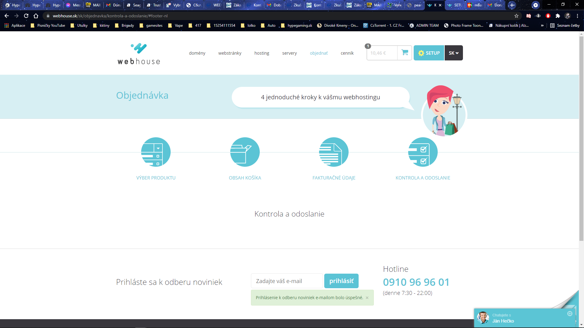The image size is (584, 328).
Task: Click the Kontrola a odoslanie checklist icon
Action: click(423, 152)
